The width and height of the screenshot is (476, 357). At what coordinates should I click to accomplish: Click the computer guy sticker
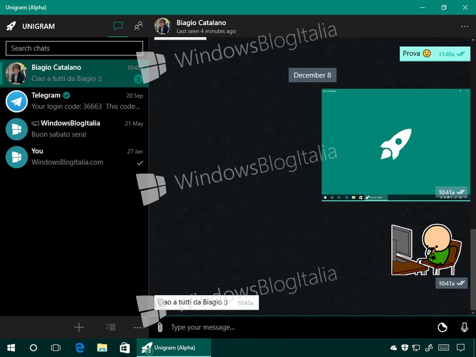point(426,249)
